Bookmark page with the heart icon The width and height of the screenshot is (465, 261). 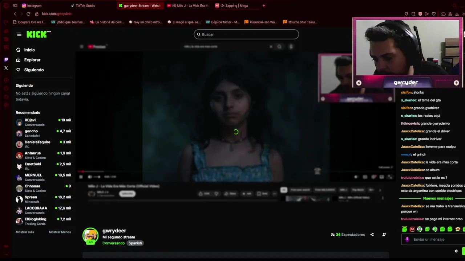tap(434, 14)
